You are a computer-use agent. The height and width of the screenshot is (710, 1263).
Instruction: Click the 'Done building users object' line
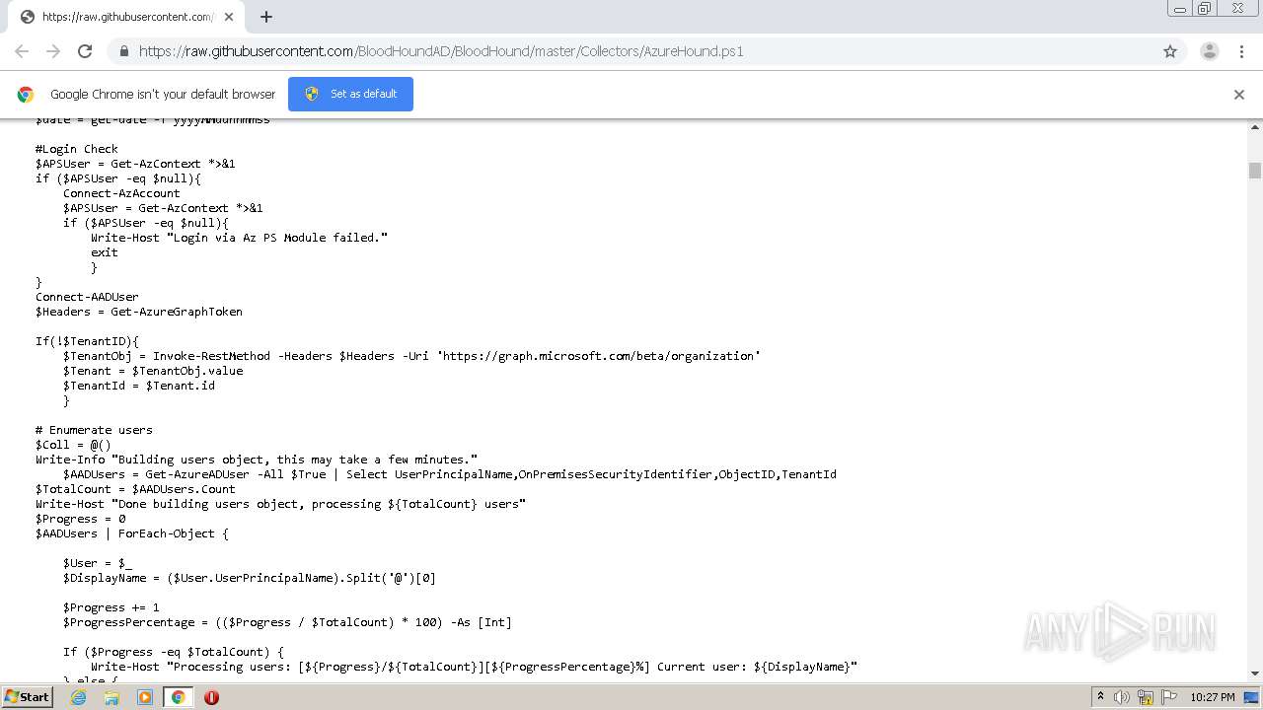280,504
